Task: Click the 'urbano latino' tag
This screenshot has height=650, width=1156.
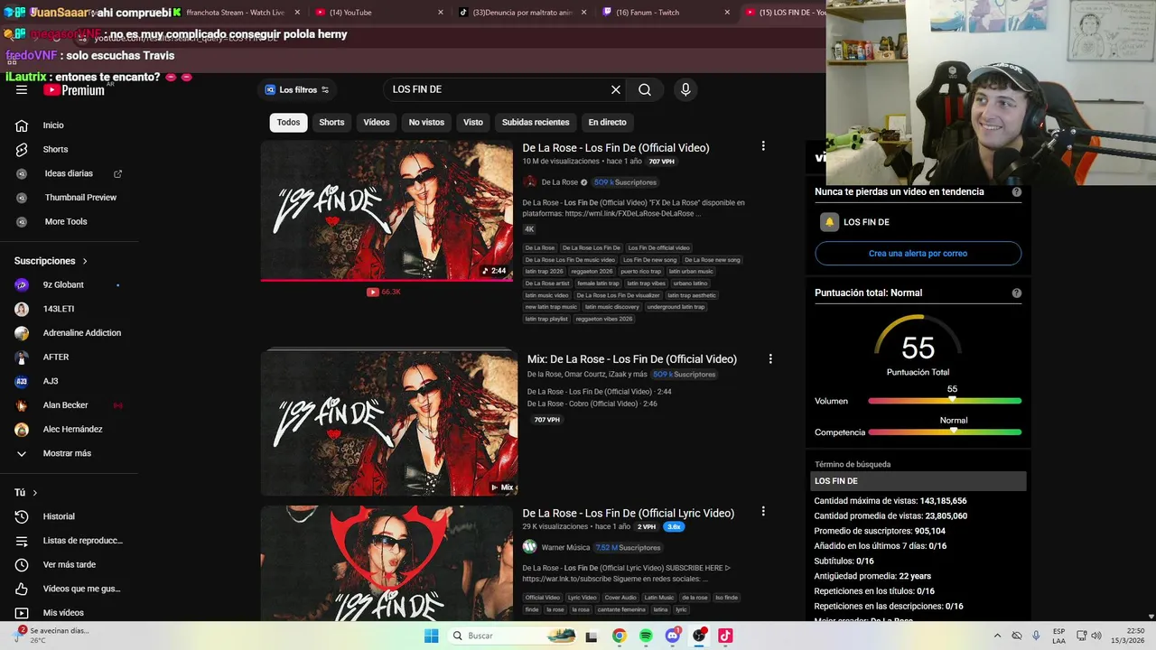Action: (690, 283)
